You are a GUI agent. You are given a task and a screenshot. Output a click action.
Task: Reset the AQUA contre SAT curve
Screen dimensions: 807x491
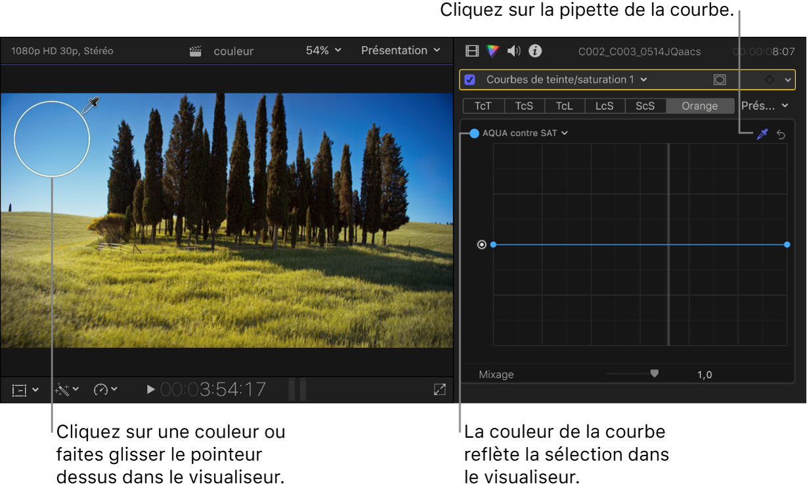pos(781,134)
